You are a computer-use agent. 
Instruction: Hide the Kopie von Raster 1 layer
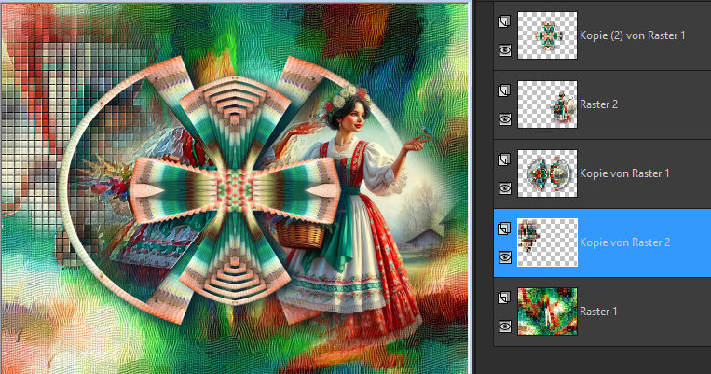click(504, 188)
